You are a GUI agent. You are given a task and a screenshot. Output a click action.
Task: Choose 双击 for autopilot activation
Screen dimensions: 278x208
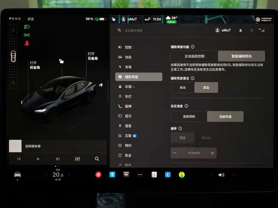point(206,87)
